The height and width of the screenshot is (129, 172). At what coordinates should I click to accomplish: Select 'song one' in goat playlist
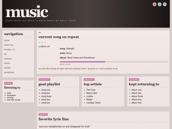pyautogui.click(x=46, y=90)
